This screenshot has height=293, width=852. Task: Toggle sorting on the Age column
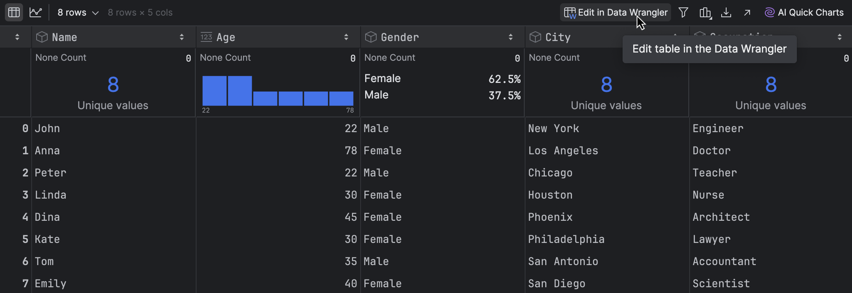(x=346, y=37)
